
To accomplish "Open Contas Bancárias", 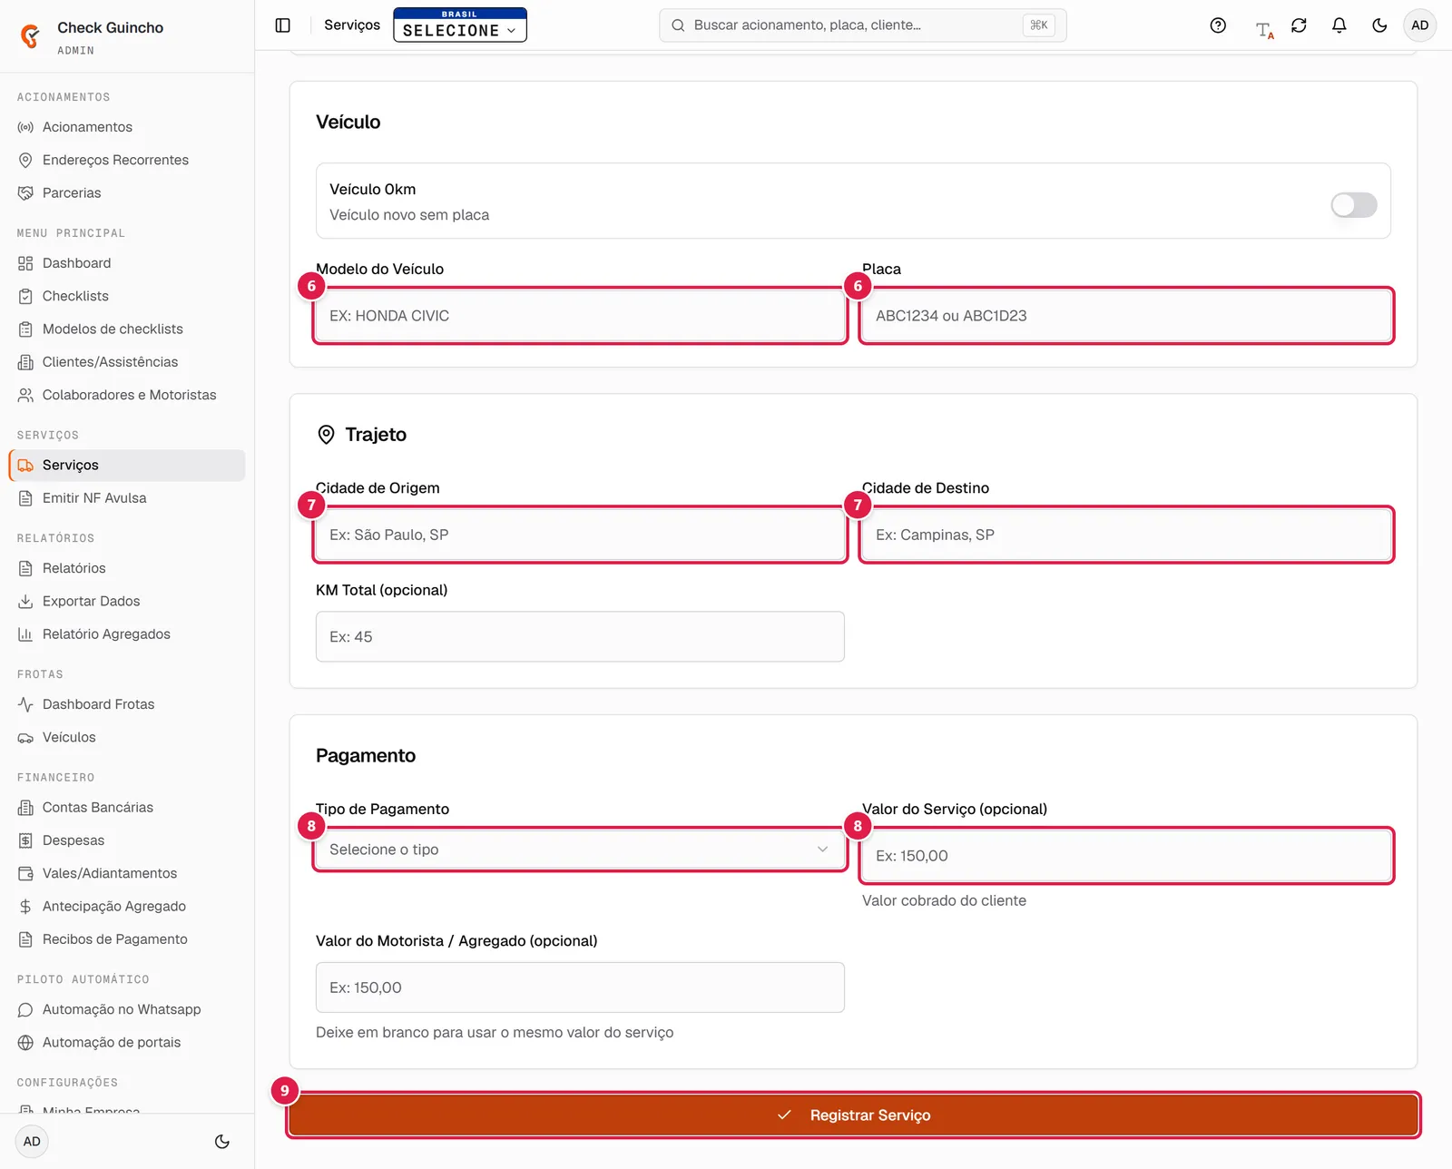I will 127,807.
